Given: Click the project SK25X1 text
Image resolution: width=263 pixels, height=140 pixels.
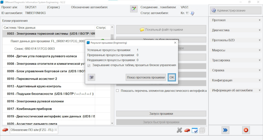Looking at the screenshot, I should [31, 7].
